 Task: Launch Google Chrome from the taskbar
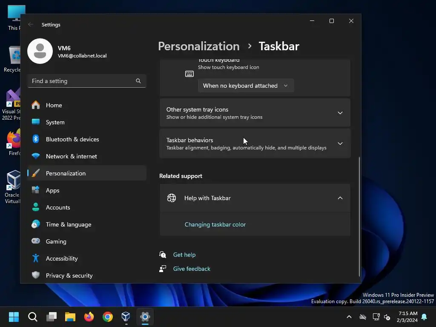[x=108, y=317]
